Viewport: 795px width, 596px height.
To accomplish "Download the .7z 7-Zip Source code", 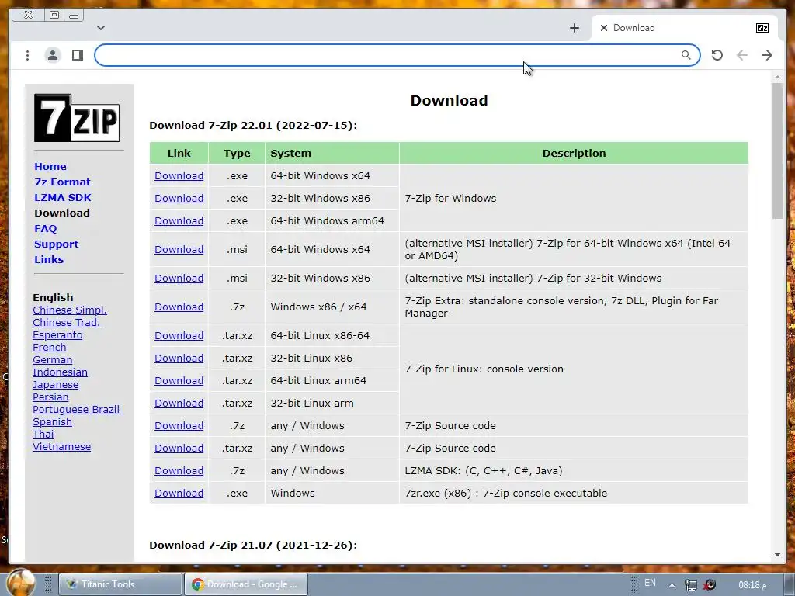I will tap(179, 426).
